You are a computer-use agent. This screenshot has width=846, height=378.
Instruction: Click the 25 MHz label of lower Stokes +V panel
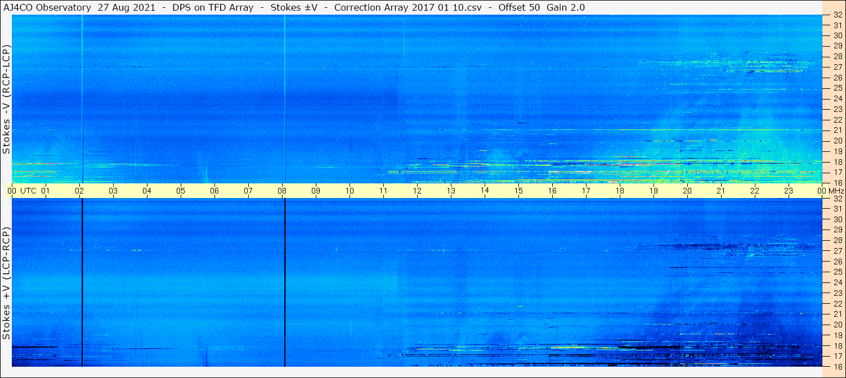tap(837, 272)
